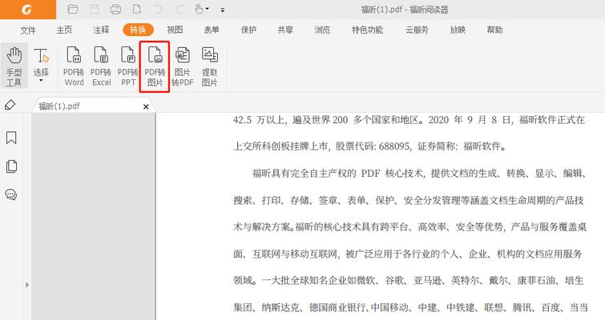Print the document using the printer icon
Image resolution: width=605 pixels, height=320 pixels.
115,10
